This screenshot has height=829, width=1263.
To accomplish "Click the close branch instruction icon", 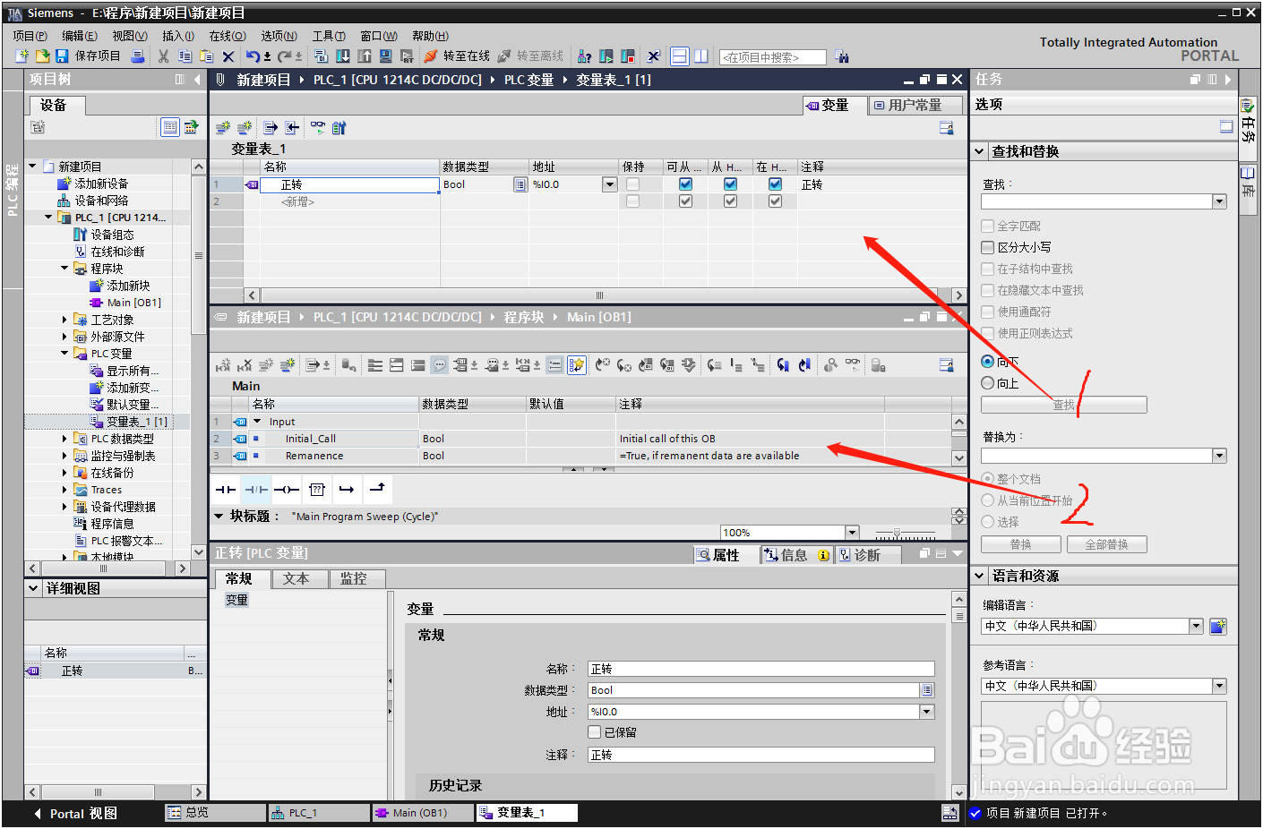I will 377,489.
